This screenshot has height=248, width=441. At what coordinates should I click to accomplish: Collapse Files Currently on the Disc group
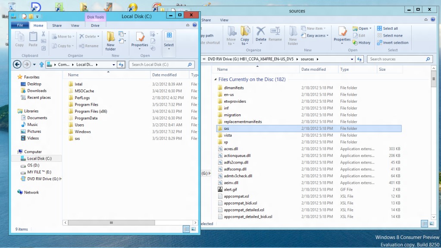(216, 79)
